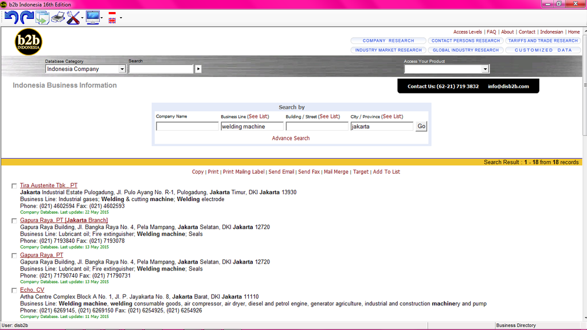Tick the checkbox for Echo, CV

point(14,290)
